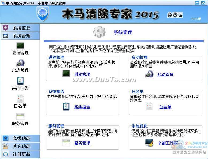Screen dimensions: 208x159
Task: Click the large gear icon beside 系统管理 heading
Action: (99, 32)
